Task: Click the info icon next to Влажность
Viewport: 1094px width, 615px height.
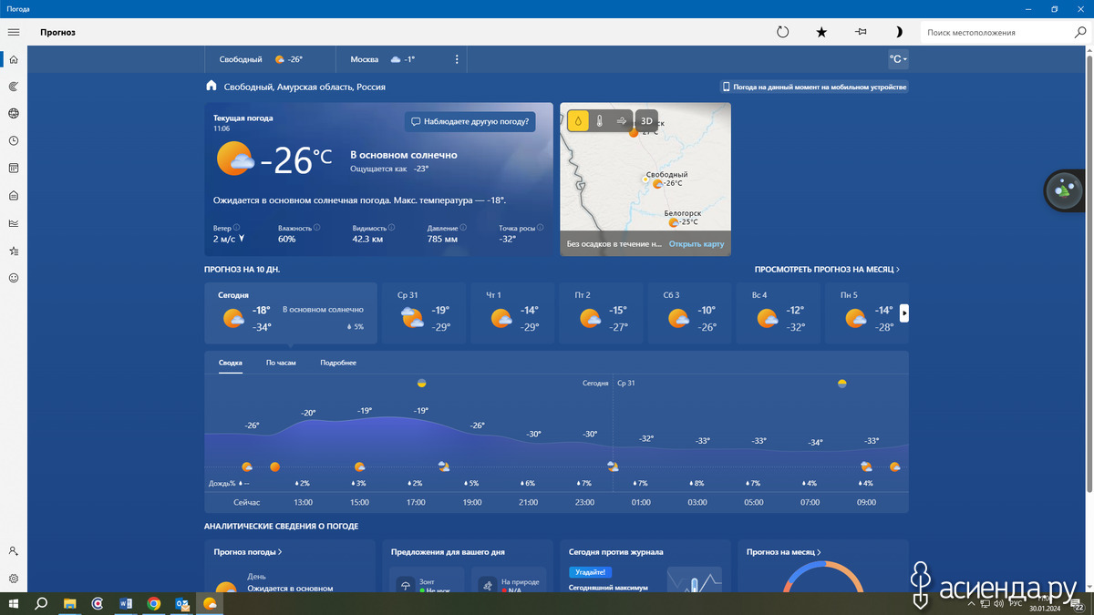Action: click(x=316, y=228)
